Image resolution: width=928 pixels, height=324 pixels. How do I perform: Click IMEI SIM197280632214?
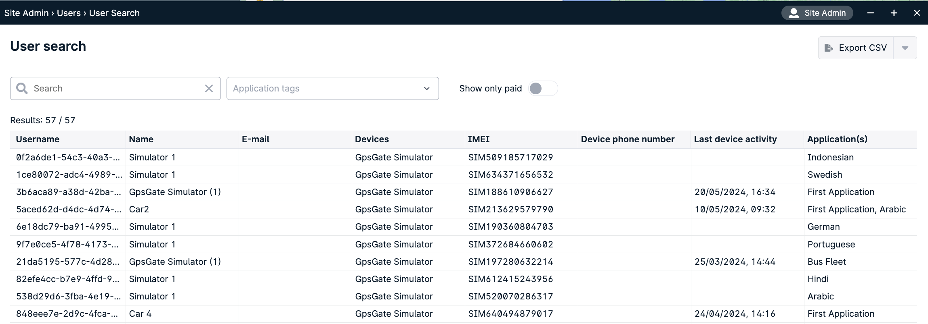click(510, 262)
